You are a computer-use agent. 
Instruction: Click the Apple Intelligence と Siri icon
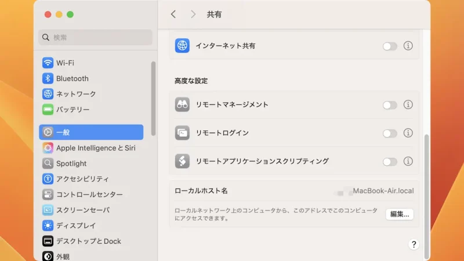[x=48, y=148]
